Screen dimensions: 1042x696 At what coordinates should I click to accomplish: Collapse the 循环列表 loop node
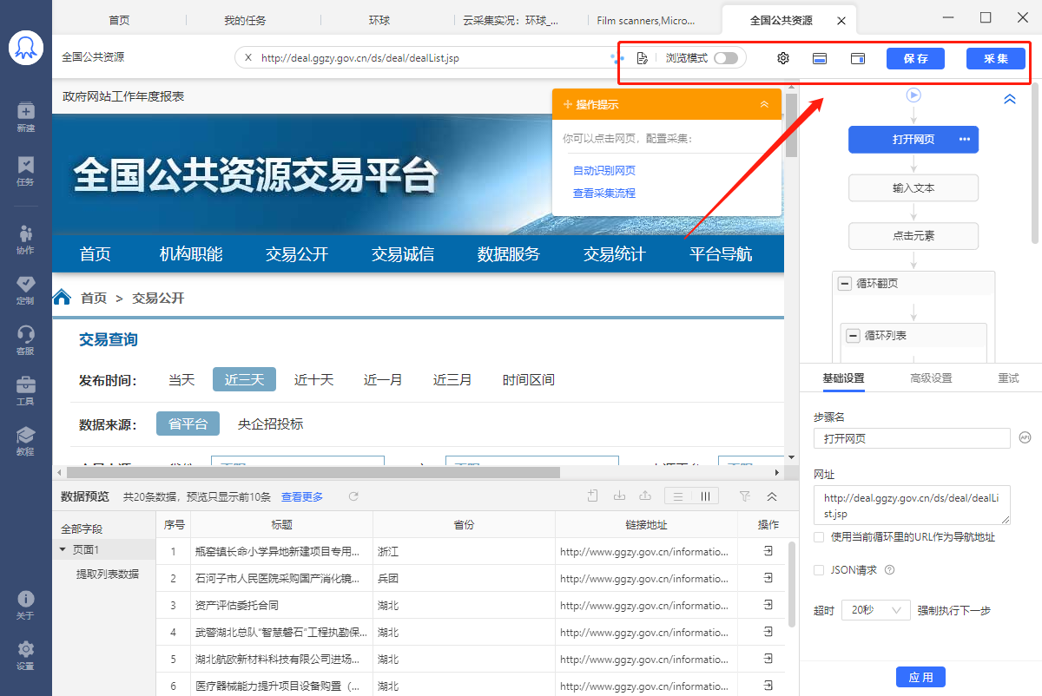tap(853, 336)
